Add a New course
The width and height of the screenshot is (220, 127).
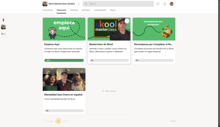109,91
